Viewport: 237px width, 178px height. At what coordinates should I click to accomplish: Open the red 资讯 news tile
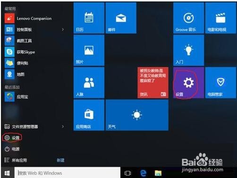point(153,83)
